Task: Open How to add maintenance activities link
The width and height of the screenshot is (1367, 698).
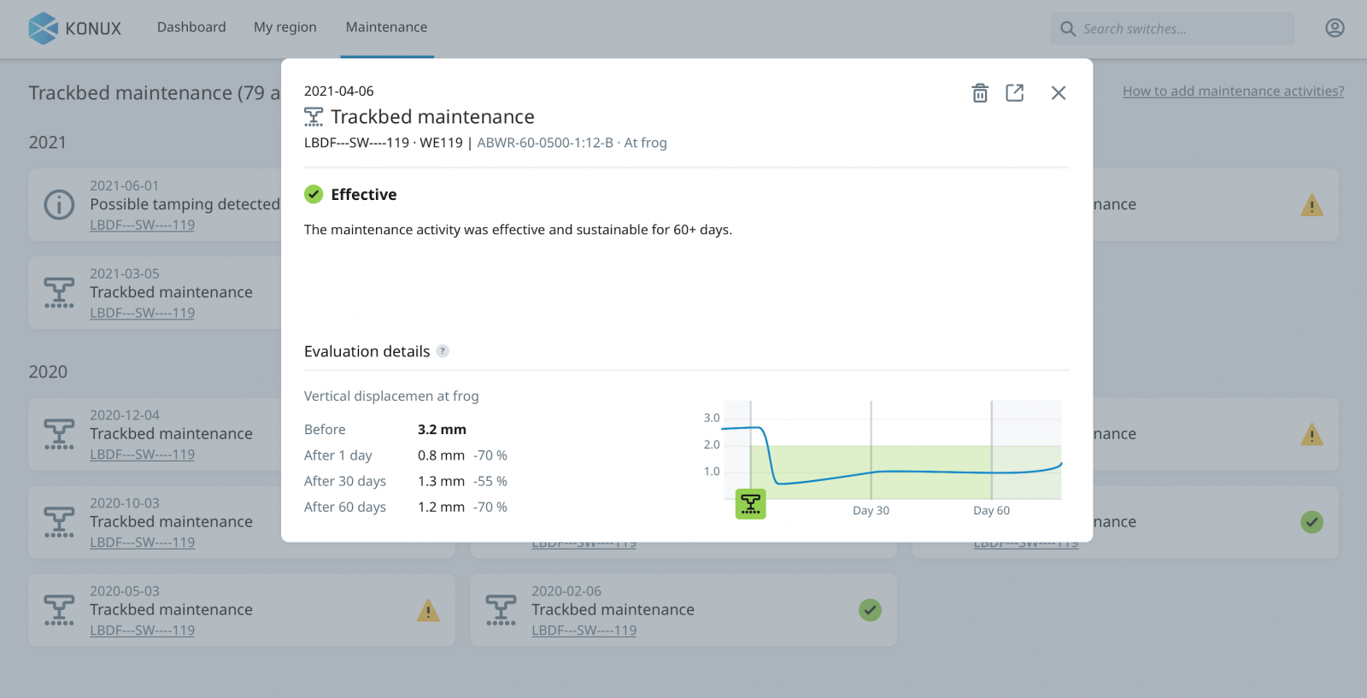Action: (1233, 91)
